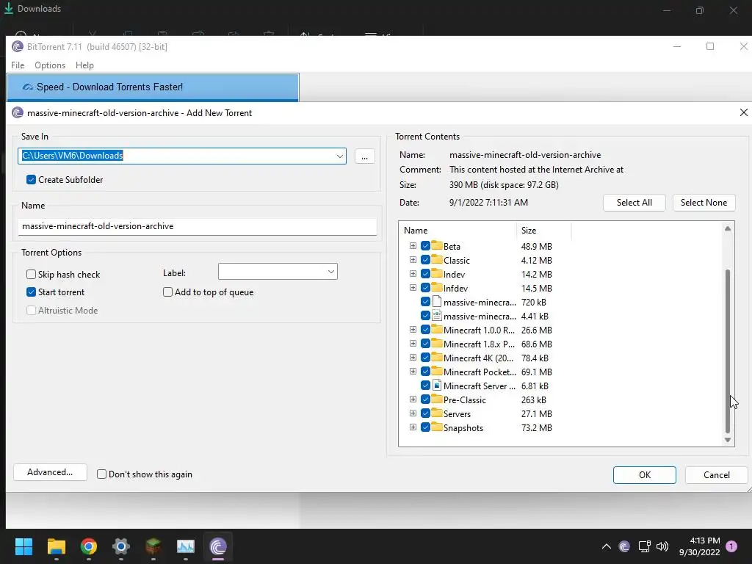Open Minecraft grass block icon on taskbar

click(x=153, y=546)
